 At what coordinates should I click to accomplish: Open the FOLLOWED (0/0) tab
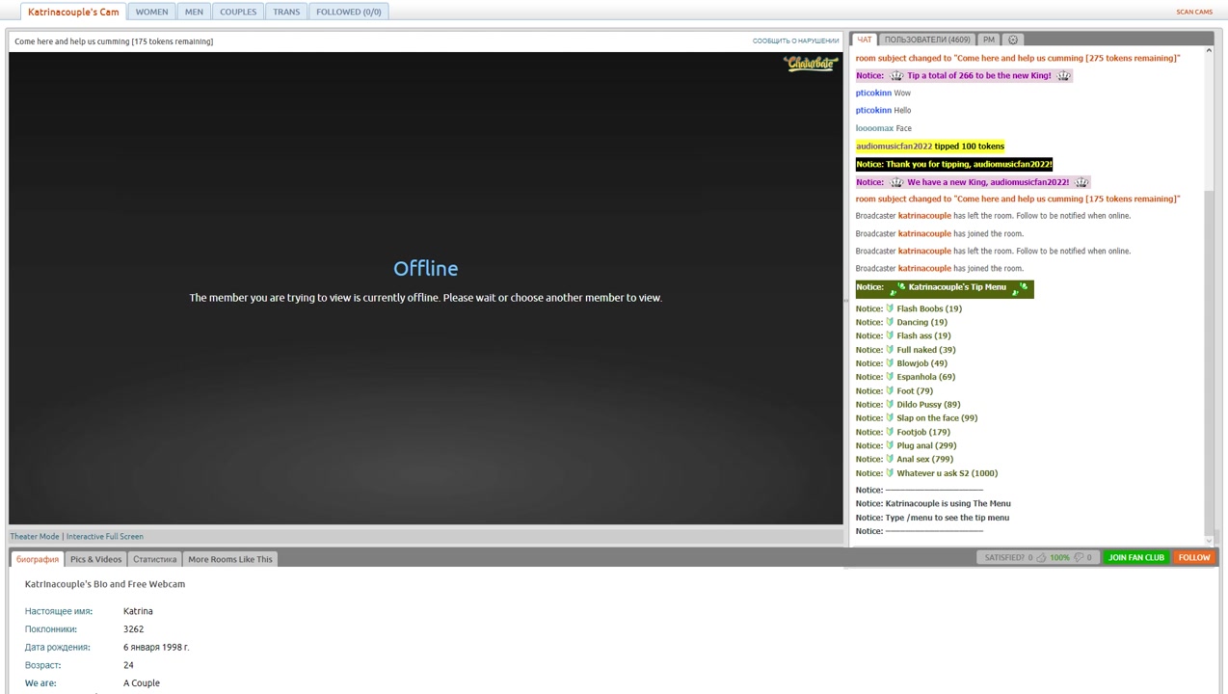348,12
